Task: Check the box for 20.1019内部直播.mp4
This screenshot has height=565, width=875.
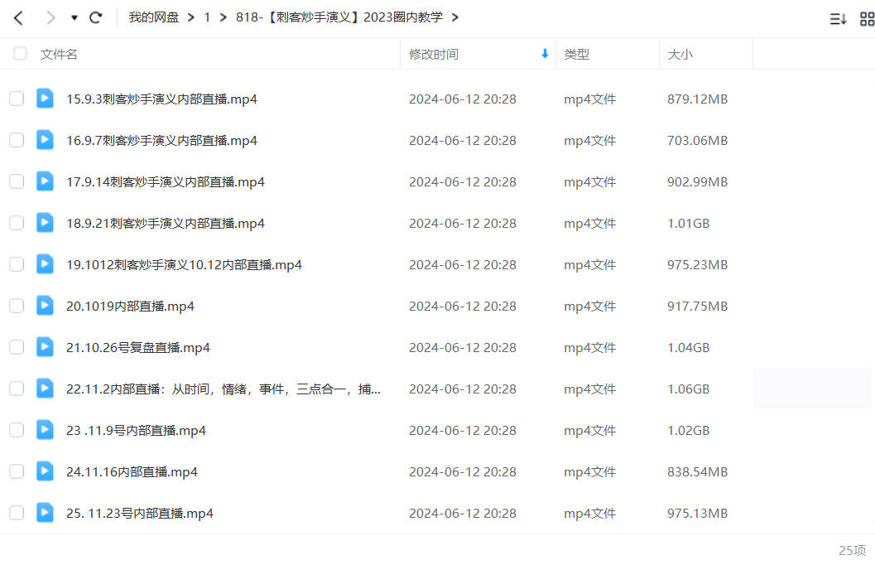Action: coord(17,306)
